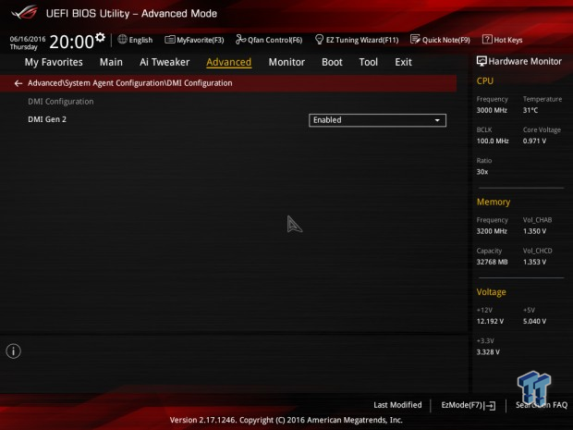
Task: Open the DMI Gen 2 dropdown
Action: (x=377, y=120)
